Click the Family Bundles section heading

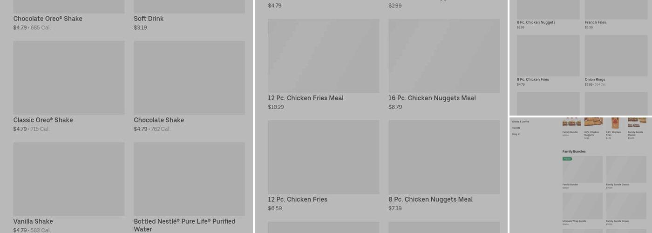(574, 151)
